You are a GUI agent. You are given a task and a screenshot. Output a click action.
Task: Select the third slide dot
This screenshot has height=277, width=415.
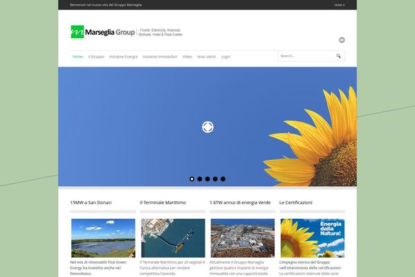pos(207,179)
